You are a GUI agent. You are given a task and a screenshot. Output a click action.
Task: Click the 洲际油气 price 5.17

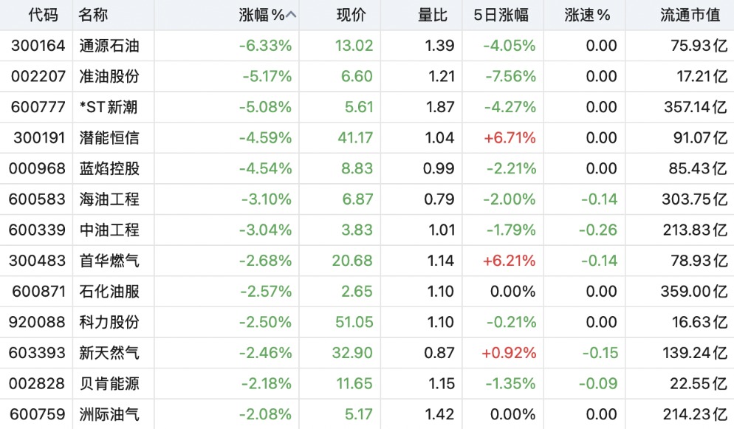tap(359, 414)
